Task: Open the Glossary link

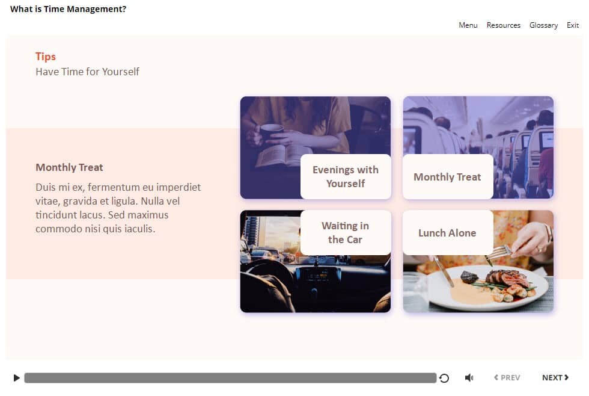Action: pyautogui.click(x=543, y=25)
